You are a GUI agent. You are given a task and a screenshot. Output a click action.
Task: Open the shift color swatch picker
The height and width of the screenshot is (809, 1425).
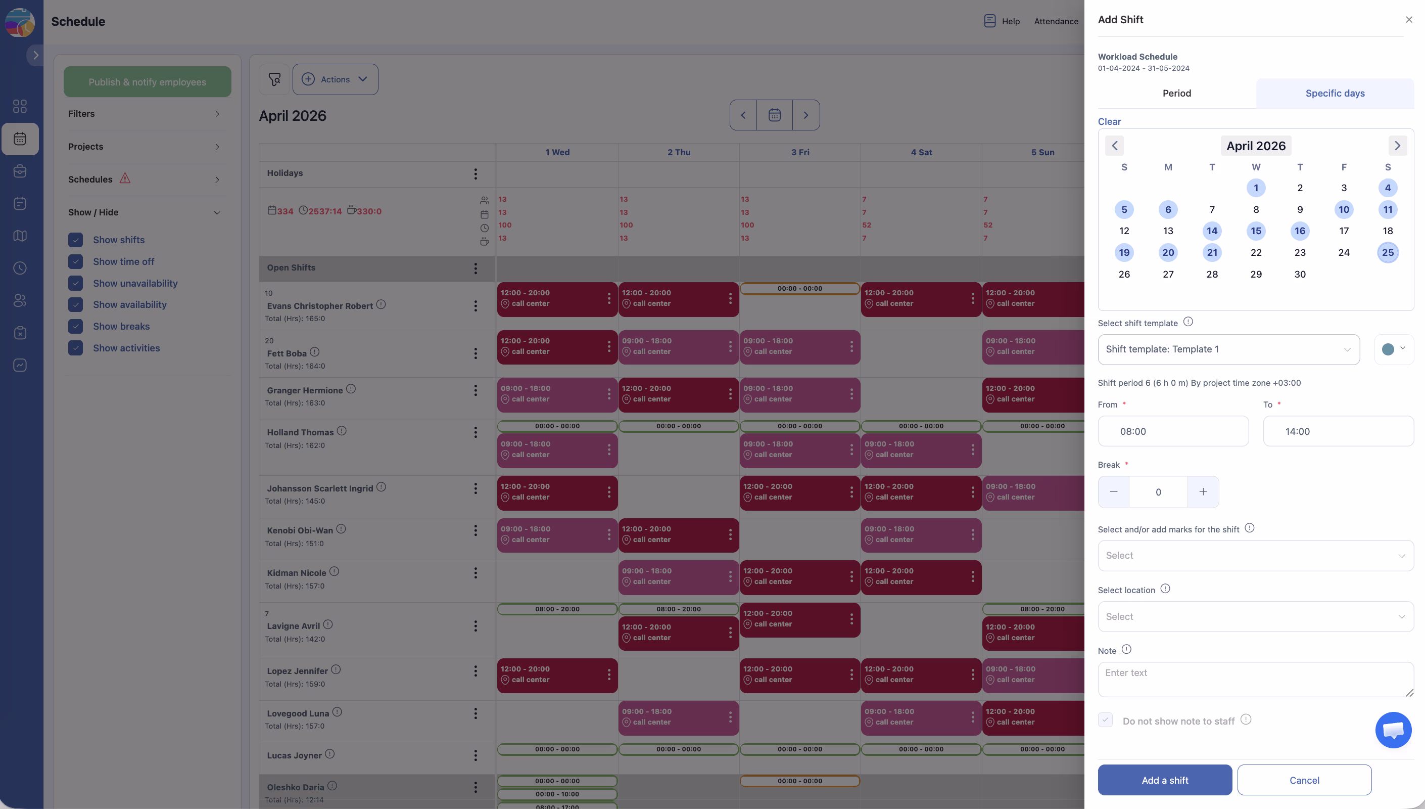point(1393,349)
